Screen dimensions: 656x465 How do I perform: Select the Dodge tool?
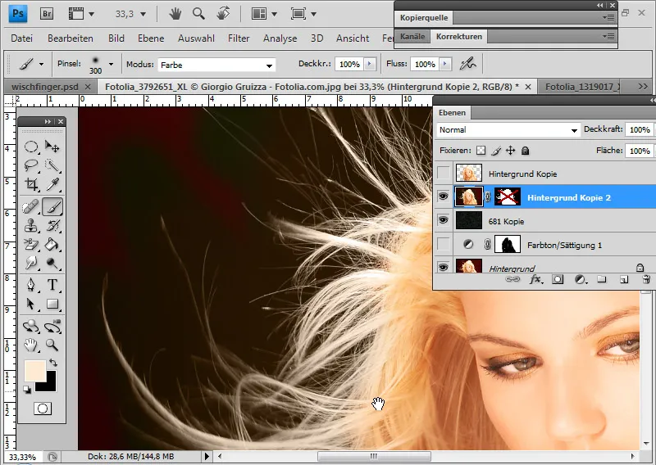[52, 263]
